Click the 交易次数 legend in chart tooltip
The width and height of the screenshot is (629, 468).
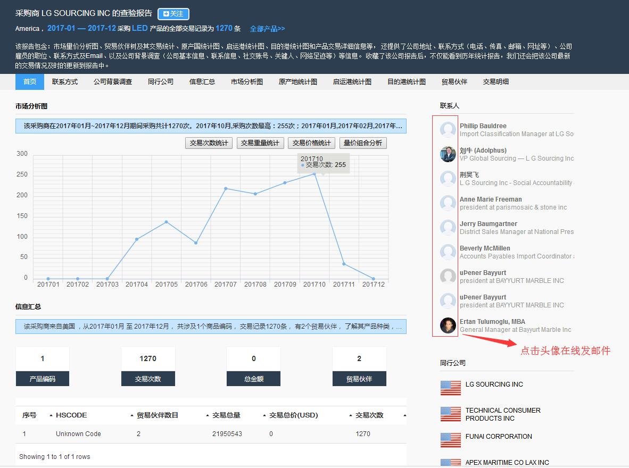click(x=324, y=165)
